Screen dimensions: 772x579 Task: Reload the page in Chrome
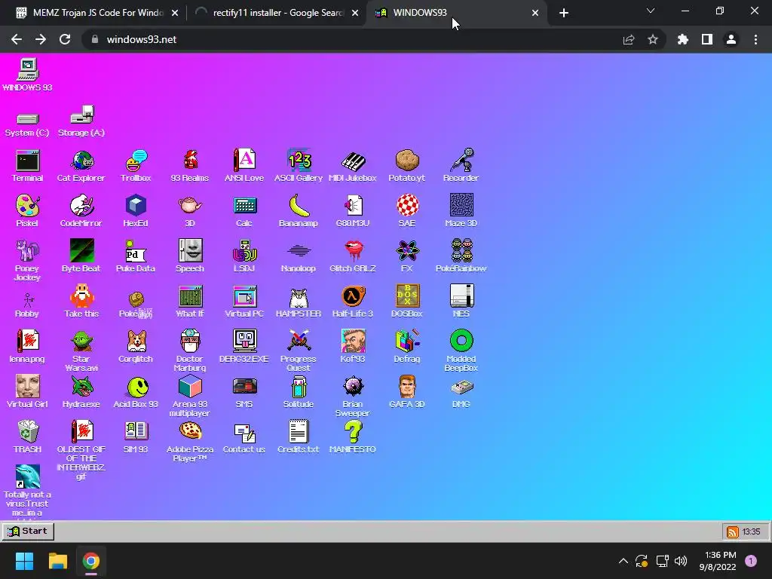(x=65, y=39)
